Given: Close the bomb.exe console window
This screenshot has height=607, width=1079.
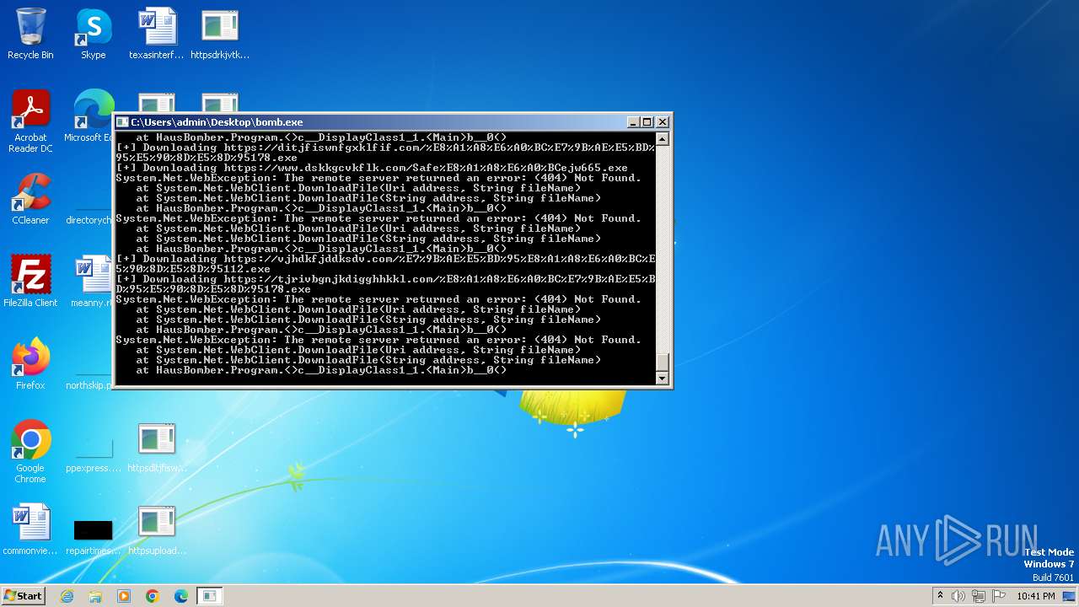Looking at the screenshot, I should (663, 122).
